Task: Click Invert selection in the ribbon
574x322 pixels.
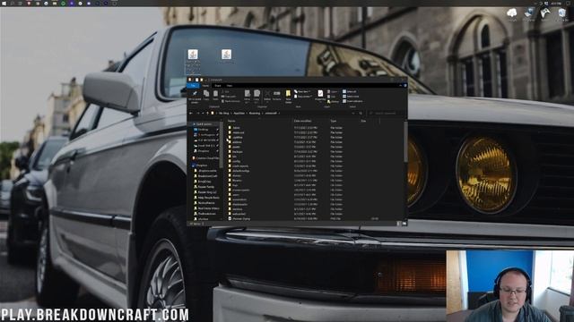Action: (x=352, y=101)
